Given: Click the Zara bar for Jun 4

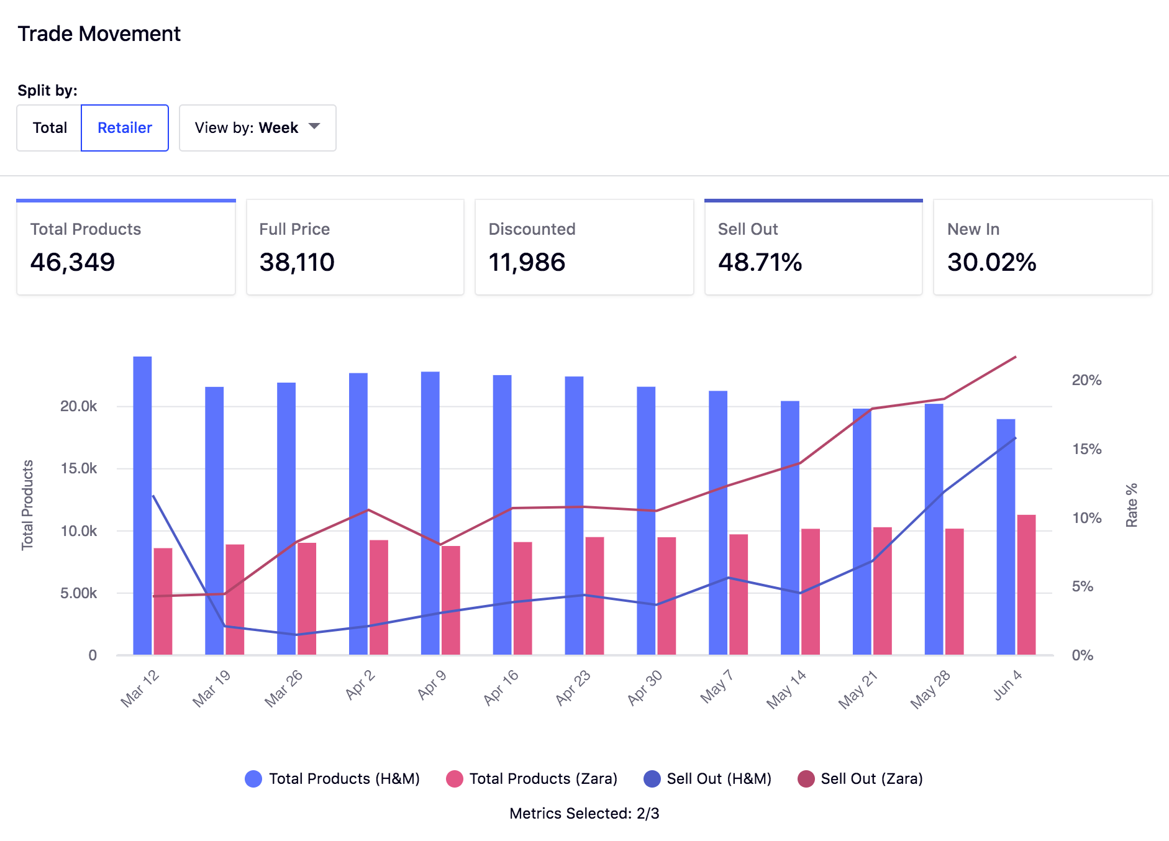Looking at the screenshot, I should pos(1026,584).
